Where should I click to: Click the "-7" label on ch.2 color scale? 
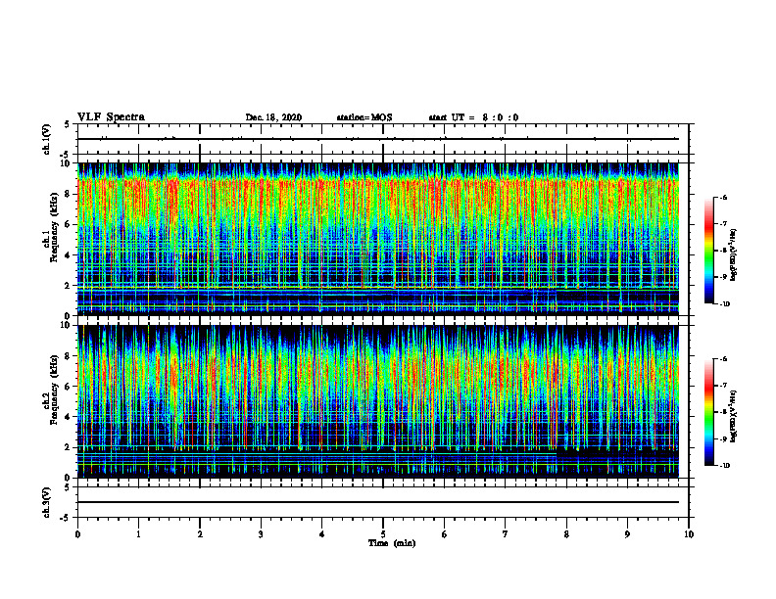723,386
